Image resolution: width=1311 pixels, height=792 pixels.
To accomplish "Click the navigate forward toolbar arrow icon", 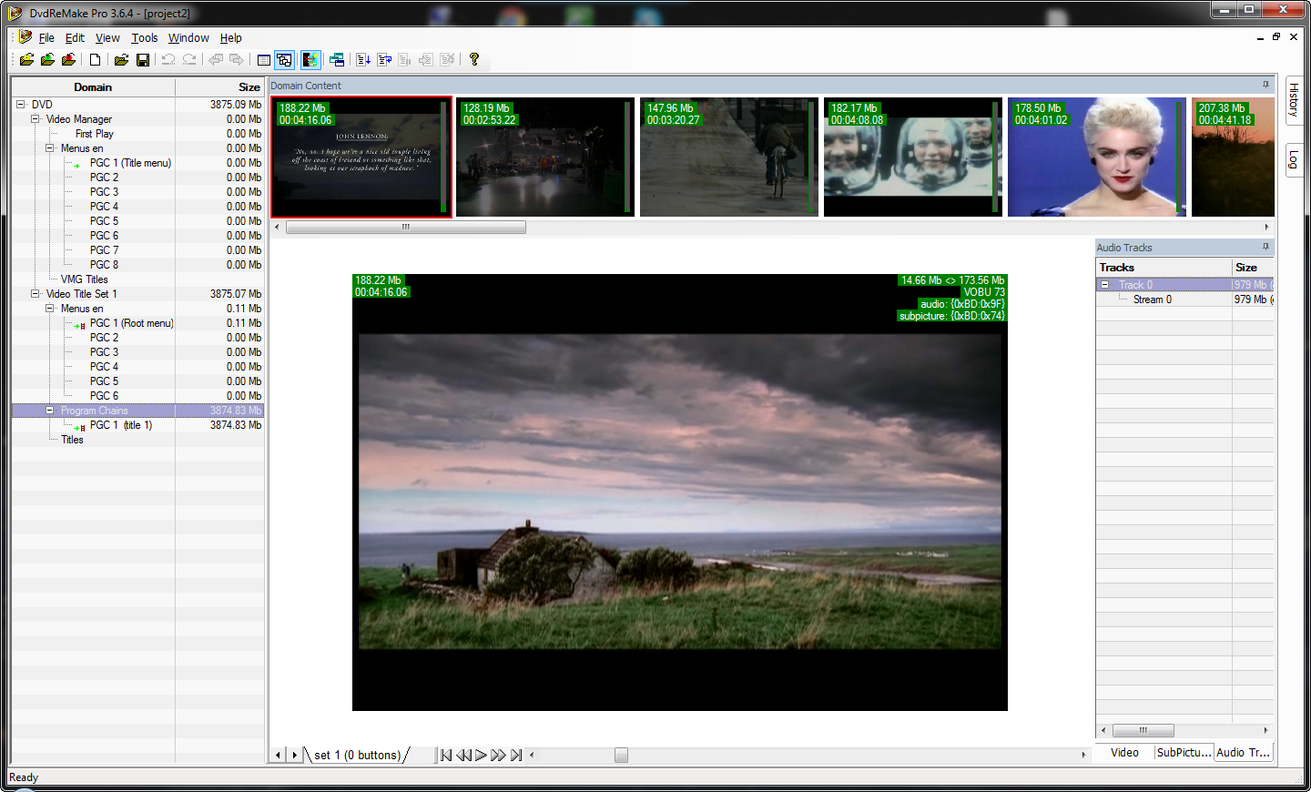I will click(x=237, y=60).
